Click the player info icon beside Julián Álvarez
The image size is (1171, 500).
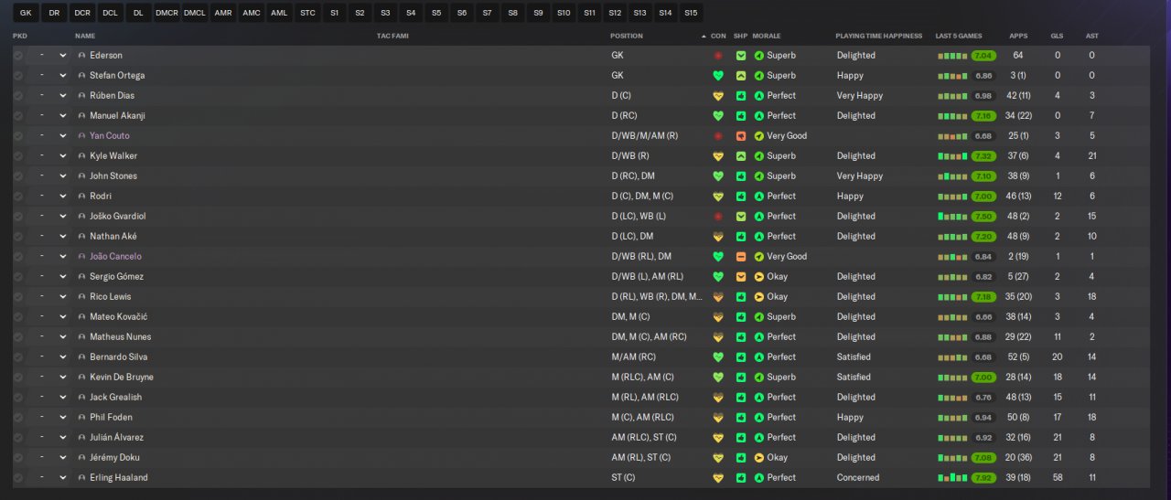(81, 438)
